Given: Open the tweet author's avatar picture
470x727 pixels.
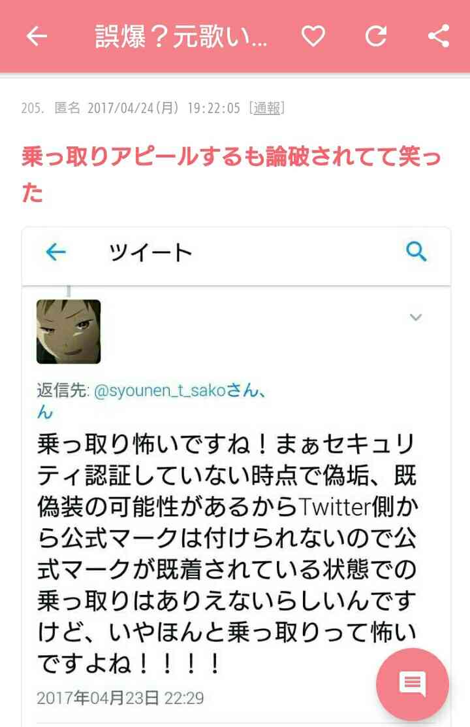Looking at the screenshot, I should (x=69, y=331).
